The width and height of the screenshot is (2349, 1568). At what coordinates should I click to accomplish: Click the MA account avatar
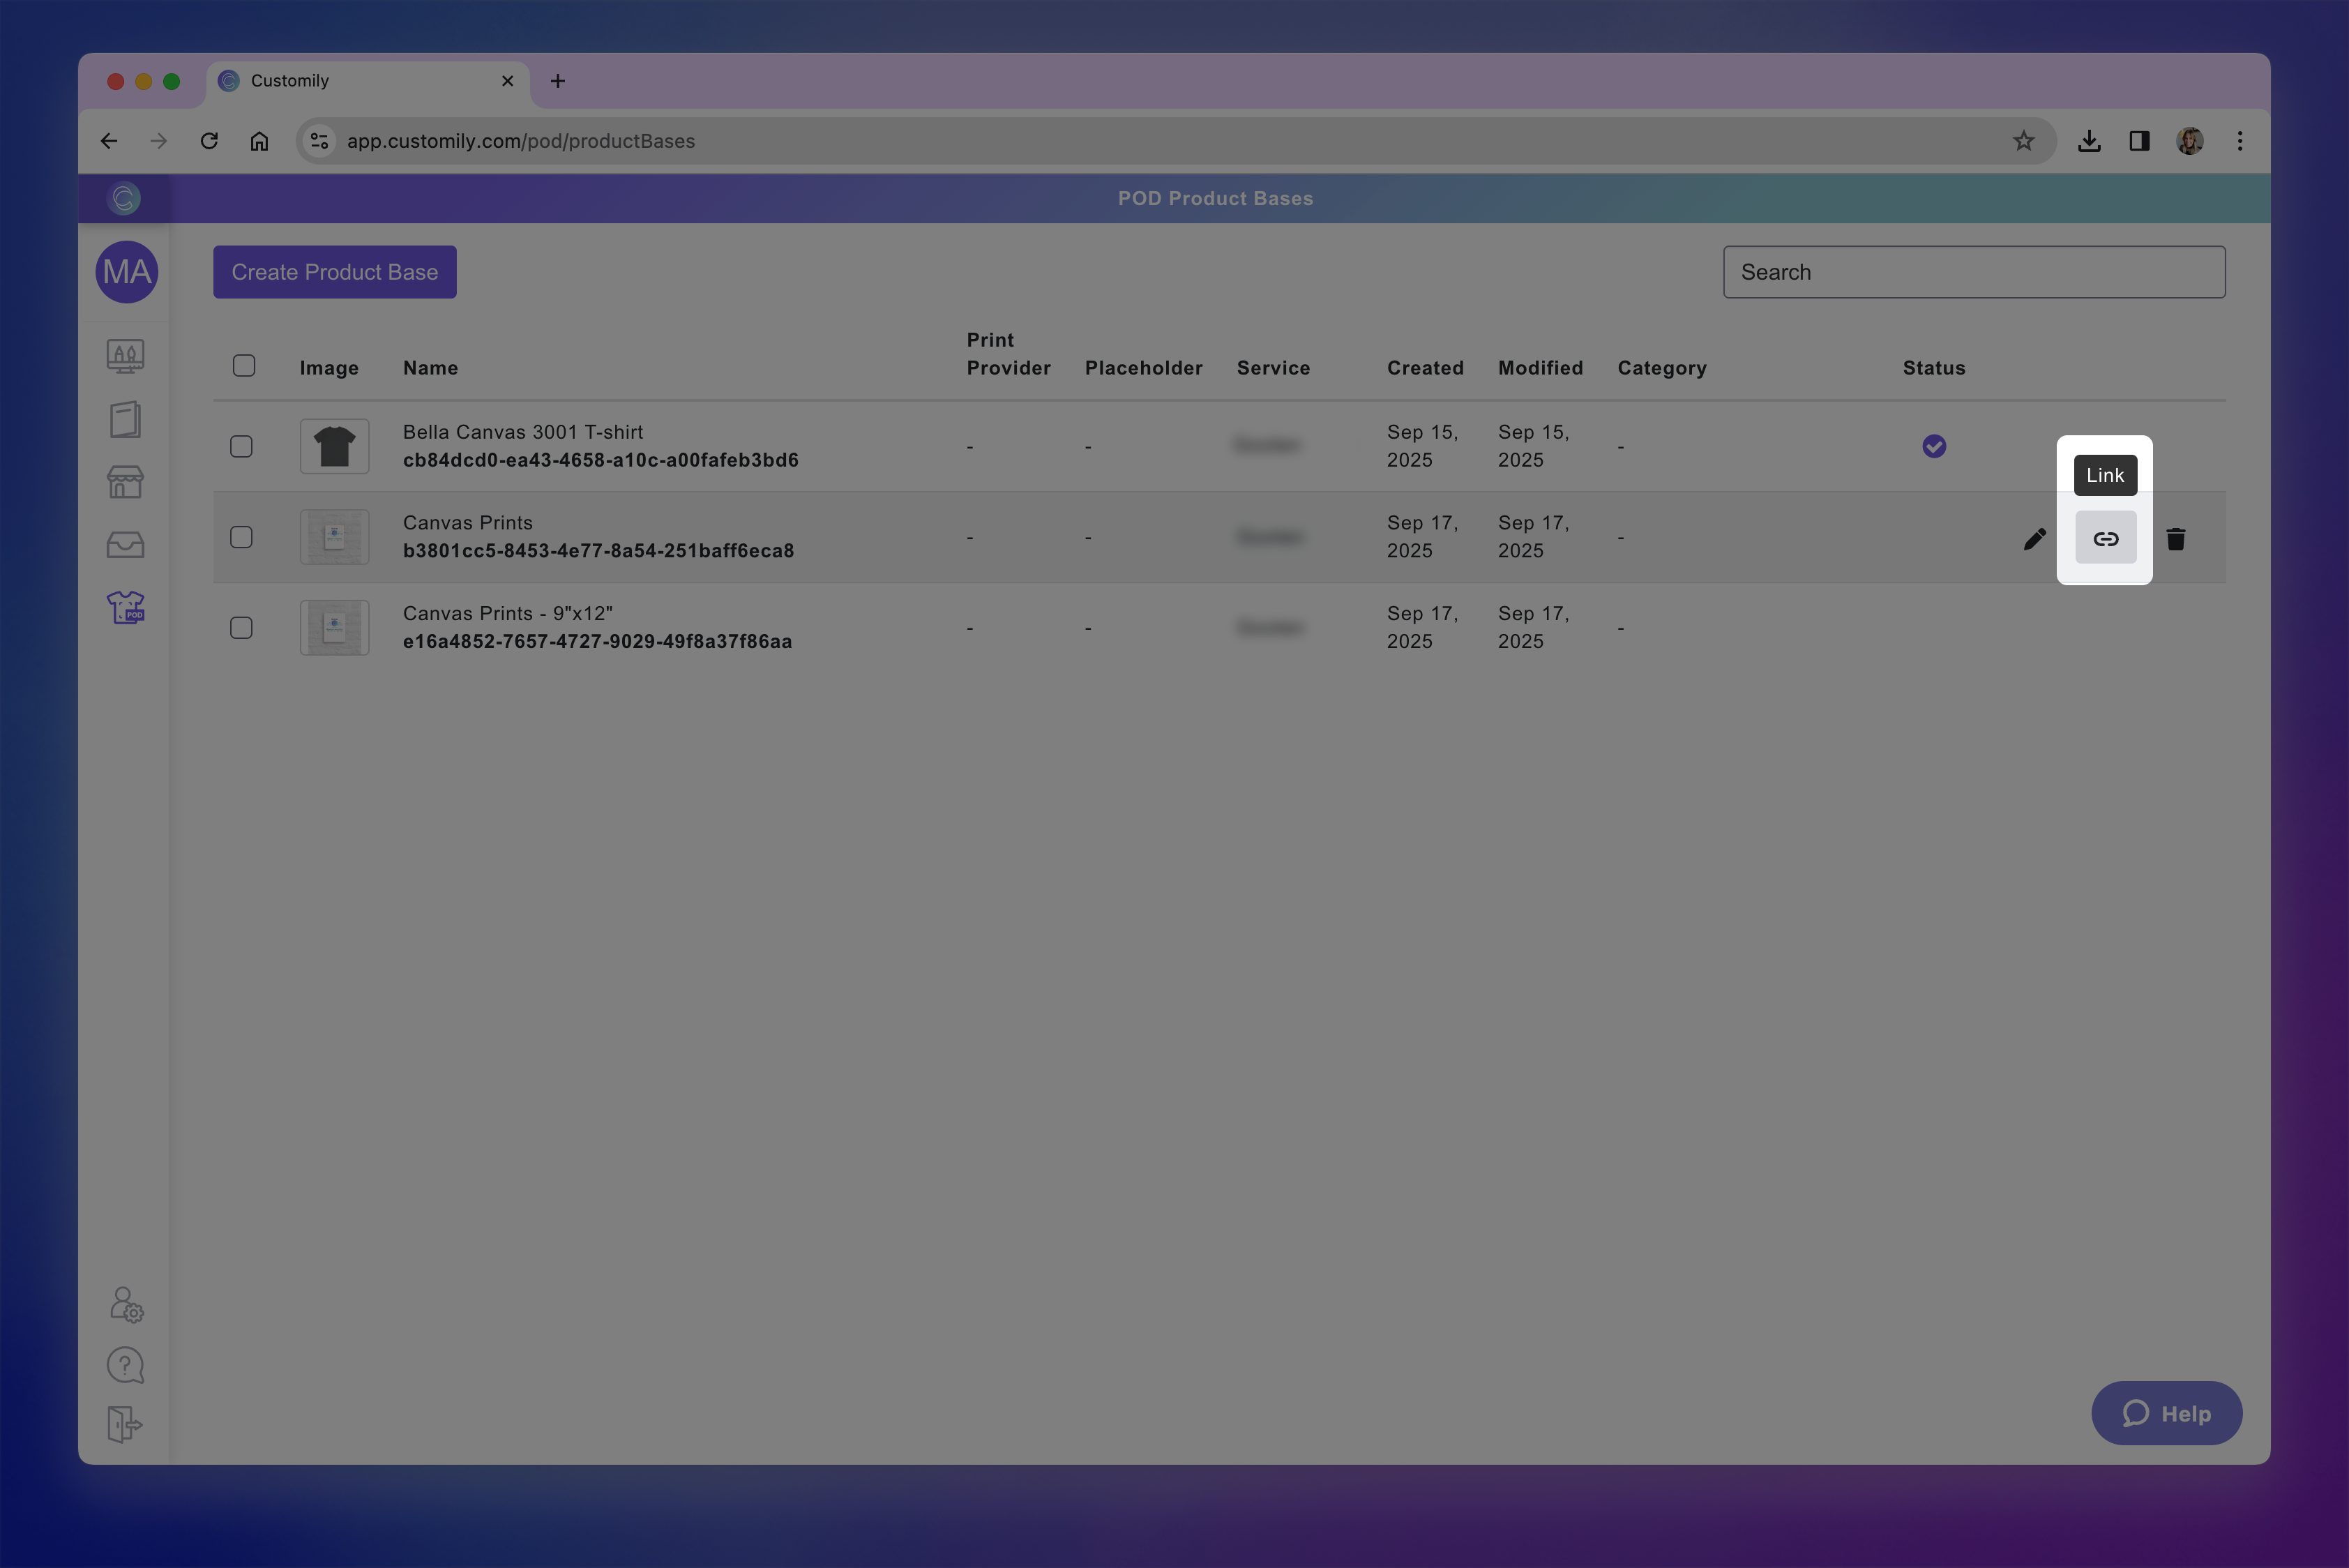127,272
